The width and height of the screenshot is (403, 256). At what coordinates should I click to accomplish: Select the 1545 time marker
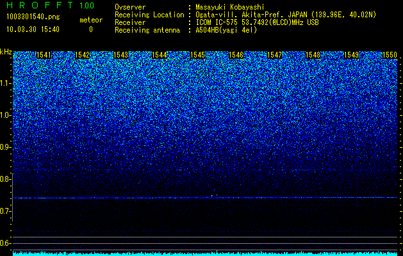198,55
